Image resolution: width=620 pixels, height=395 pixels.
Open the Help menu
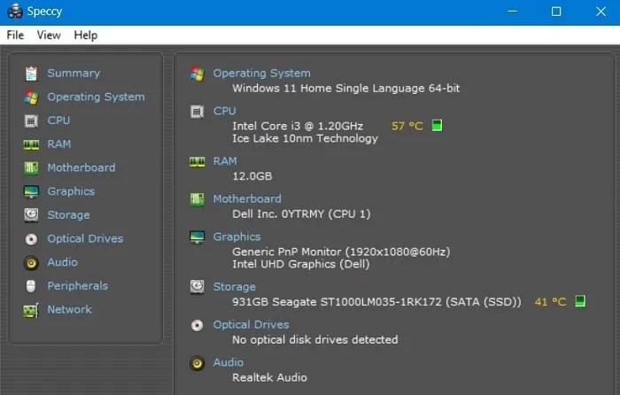[86, 35]
